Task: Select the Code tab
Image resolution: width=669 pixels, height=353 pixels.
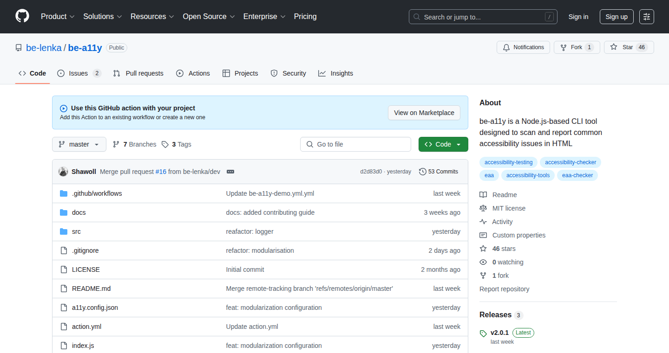Action: [33, 73]
